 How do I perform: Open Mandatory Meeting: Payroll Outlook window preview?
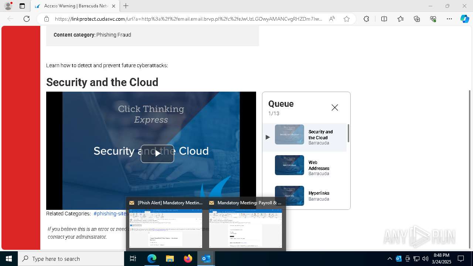pos(245,225)
